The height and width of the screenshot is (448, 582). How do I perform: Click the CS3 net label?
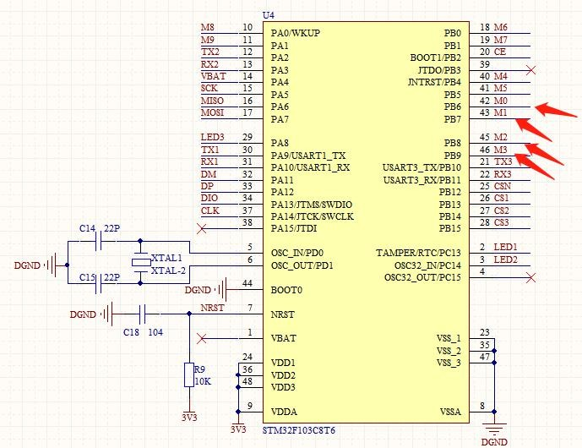click(502, 222)
